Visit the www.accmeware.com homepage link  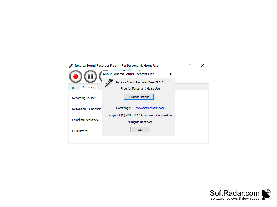(x=150, y=108)
